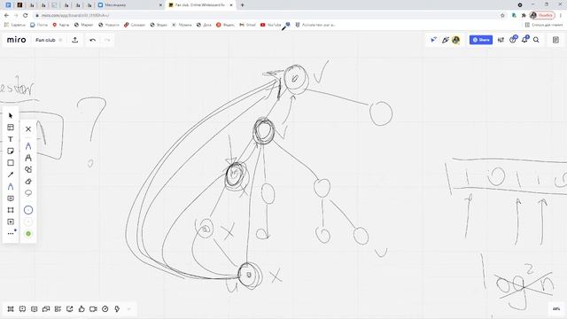The width and height of the screenshot is (567, 319).
Task: Open the Gmail bookmark
Action: coord(248,25)
